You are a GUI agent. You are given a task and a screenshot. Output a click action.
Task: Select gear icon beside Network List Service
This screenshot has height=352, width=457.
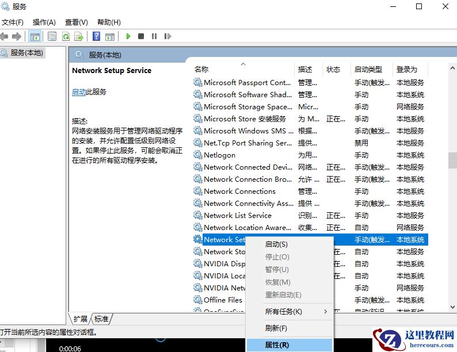(x=198, y=215)
